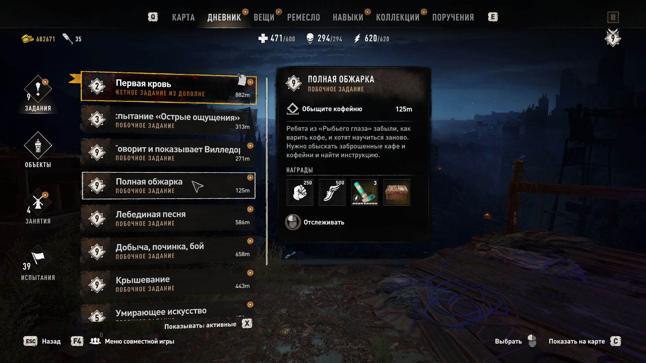Click the Назад back button
Image resolution: width=646 pixels, height=363 pixels.
(x=42, y=341)
